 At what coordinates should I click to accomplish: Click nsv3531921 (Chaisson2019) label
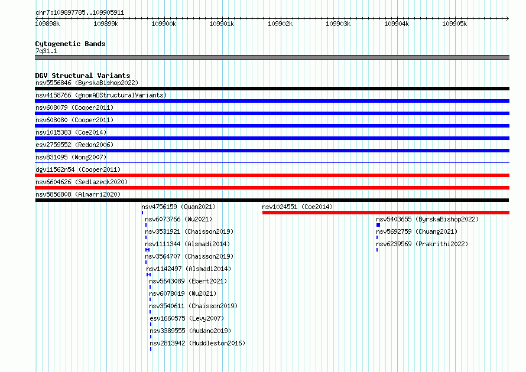[x=189, y=231]
